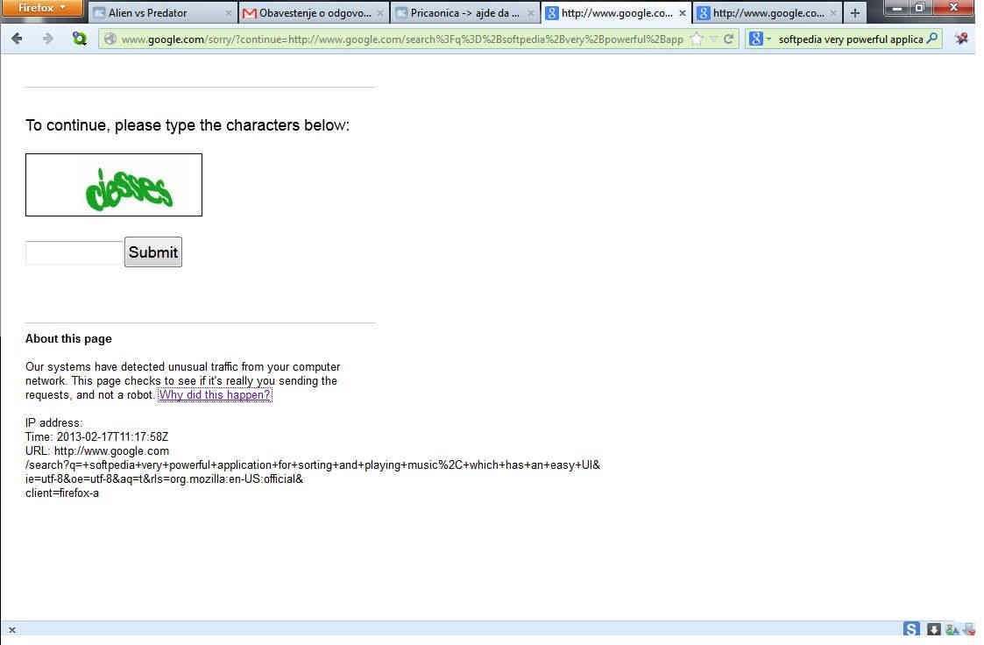Switch to the Obavestenje o odgovo... Gmail tab
Image resolution: width=984 pixels, height=645 pixels.
pyautogui.click(x=313, y=12)
